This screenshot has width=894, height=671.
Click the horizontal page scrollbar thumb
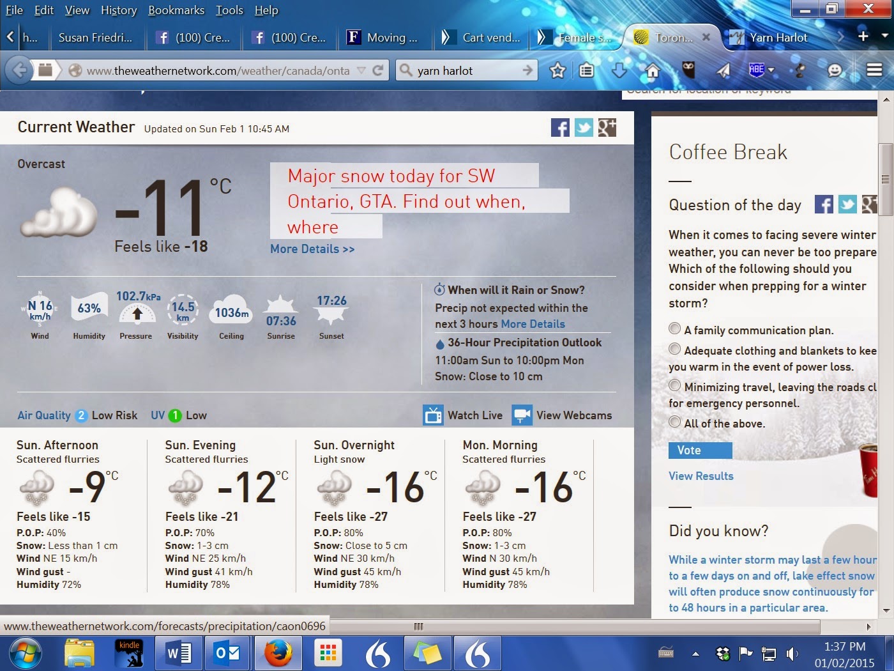[x=419, y=626]
